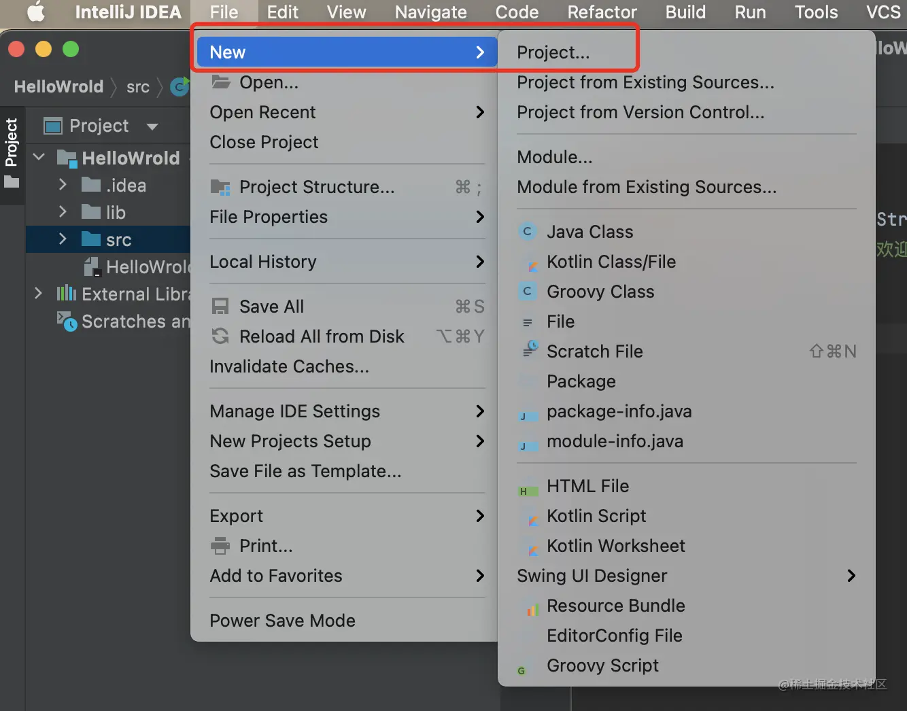Click the Scratch File icon

click(530, 350)
